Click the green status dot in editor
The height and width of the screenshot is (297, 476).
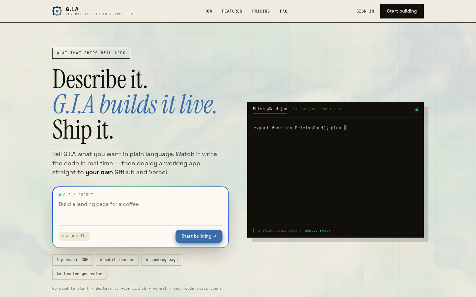point(417,110)
